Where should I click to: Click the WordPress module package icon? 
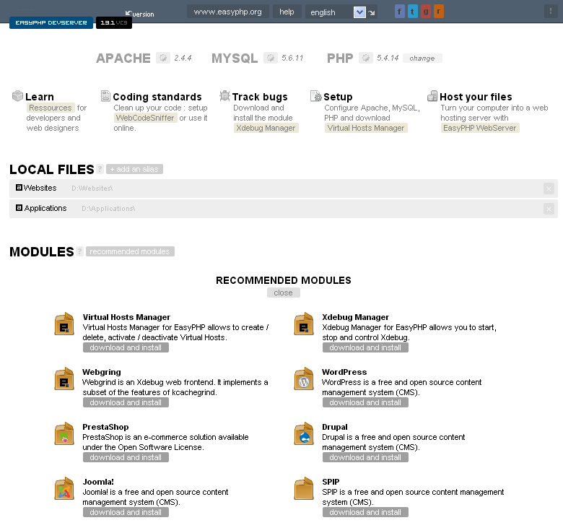[x=304, y=378]
